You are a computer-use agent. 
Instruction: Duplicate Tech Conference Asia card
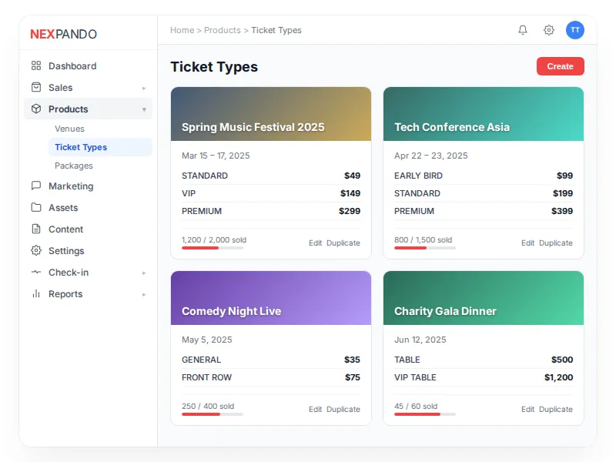(x=556, y=243)
